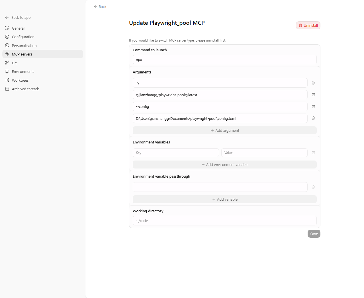Focus the environment variable Key field
Viewport: 364px width, 298px height.
coord(176,153)
